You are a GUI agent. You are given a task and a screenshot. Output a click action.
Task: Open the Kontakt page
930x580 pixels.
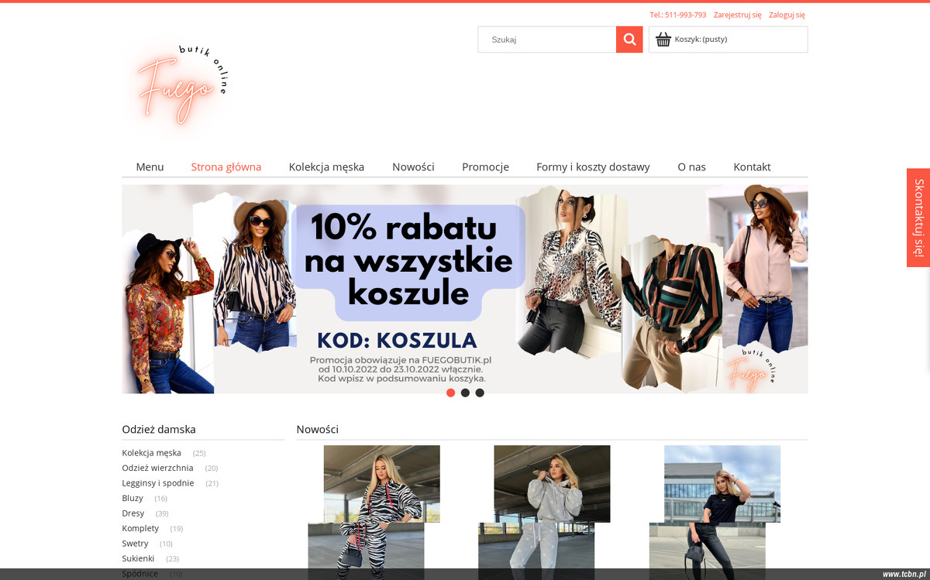752,166
